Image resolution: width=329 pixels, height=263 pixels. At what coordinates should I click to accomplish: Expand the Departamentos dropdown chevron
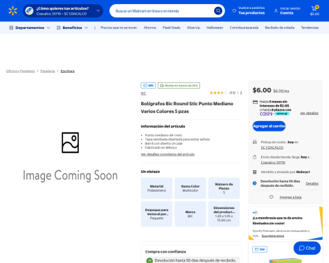tap(48, 28)
